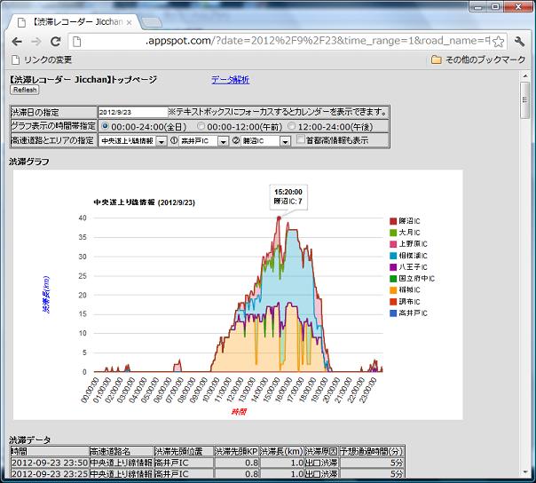Open the 高井戸IC area dropdown
The height and width of the screenshot is (483, 536).
203,140
